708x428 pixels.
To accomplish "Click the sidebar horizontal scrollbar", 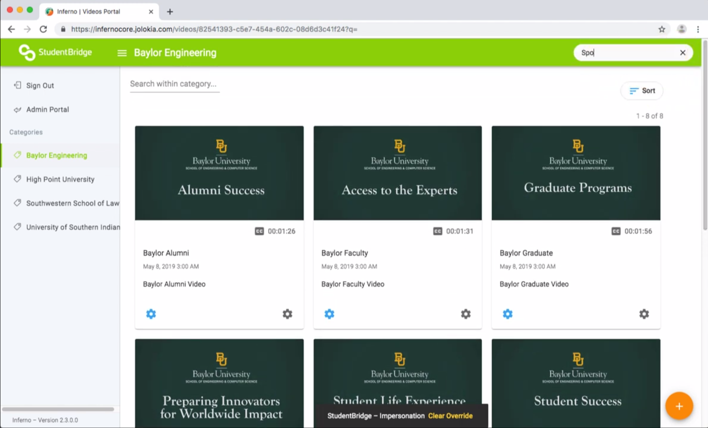I will (x=58, y=409).
